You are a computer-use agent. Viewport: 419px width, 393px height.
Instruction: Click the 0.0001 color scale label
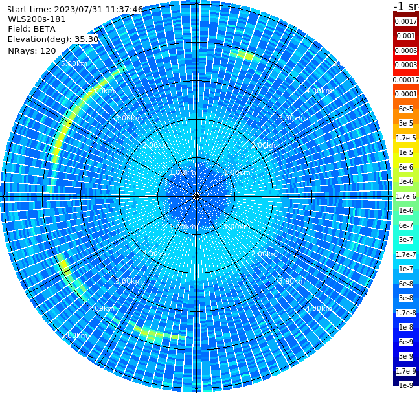tap(406, 95)
